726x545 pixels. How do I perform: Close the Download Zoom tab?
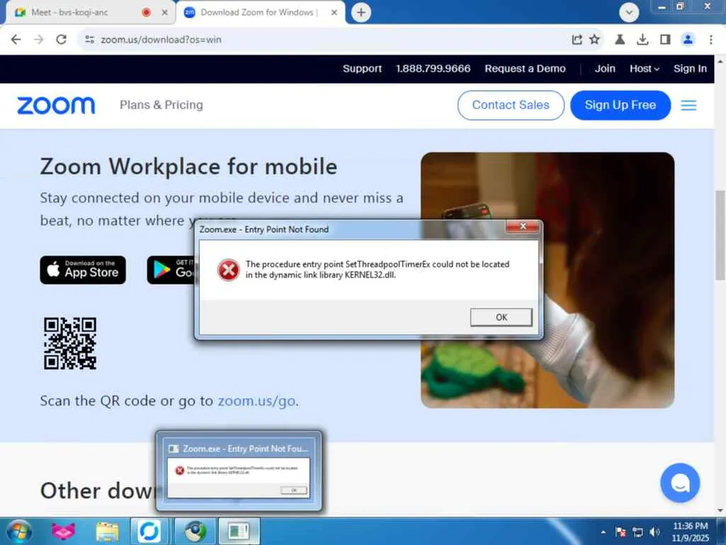click(x=334, y=13)
